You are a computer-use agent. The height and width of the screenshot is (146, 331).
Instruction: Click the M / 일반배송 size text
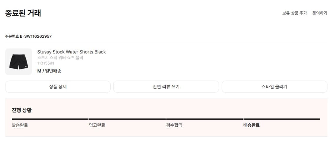click(49, 71)
